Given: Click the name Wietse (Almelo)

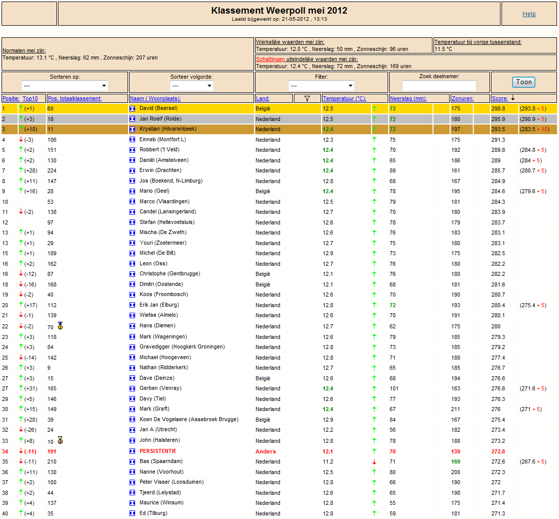Looking at the screenshot, I should 159,315.
